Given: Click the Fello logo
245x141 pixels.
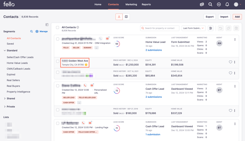Looking at the screenshot, I should [x=9, y=4].
